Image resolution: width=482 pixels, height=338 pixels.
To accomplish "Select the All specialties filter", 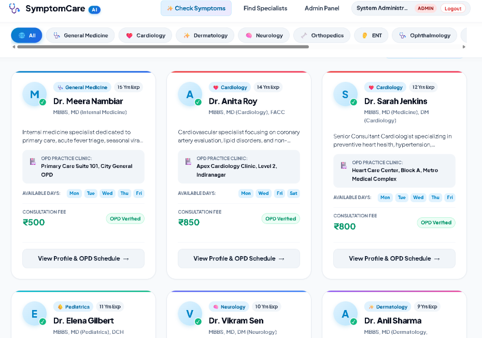I will click(27, 35).
